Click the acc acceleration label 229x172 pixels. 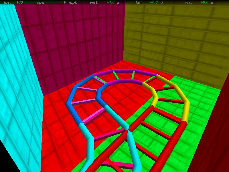[188, 2]
